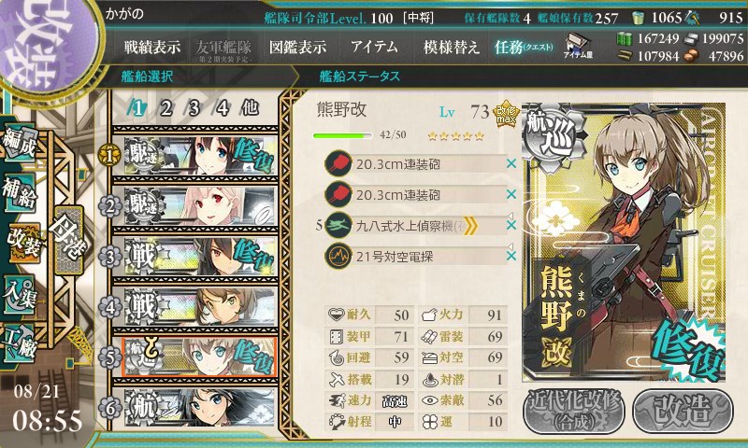
Task: Click the アイテム屋 item shop icon
Action: tap(578, 46)
